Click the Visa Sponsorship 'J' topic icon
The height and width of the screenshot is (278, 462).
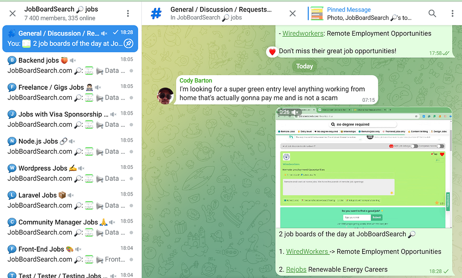click(12, 114)
